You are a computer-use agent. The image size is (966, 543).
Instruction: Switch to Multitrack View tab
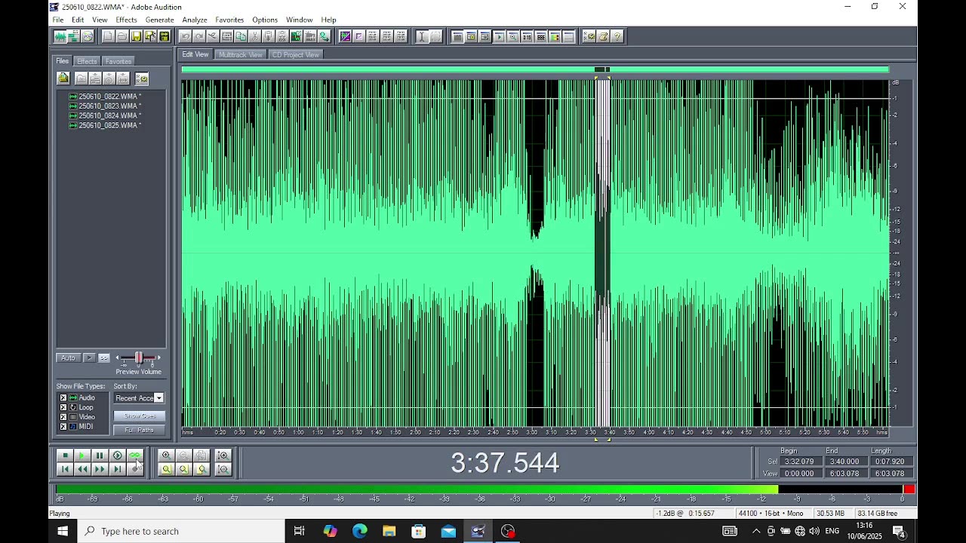click(240, 54)
